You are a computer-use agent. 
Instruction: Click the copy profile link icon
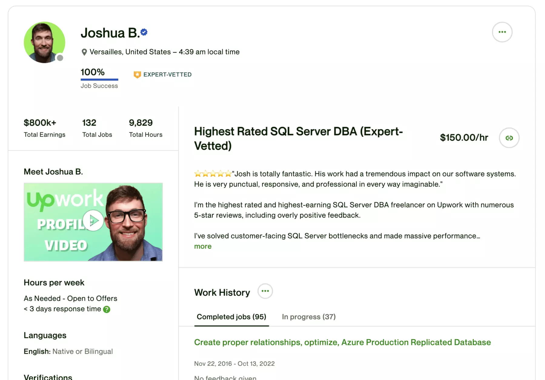509,138
